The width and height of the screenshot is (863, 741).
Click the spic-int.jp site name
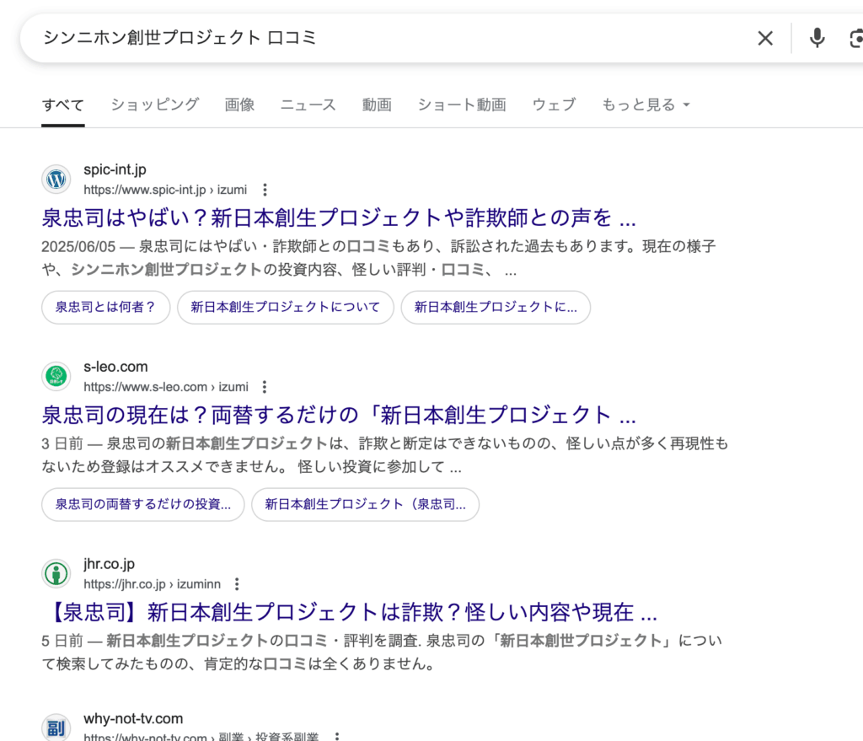click(x=115, y=169)
